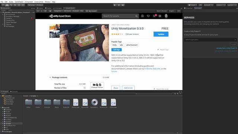
Task: Open the Categories dropdown
Action: [58, 11]
